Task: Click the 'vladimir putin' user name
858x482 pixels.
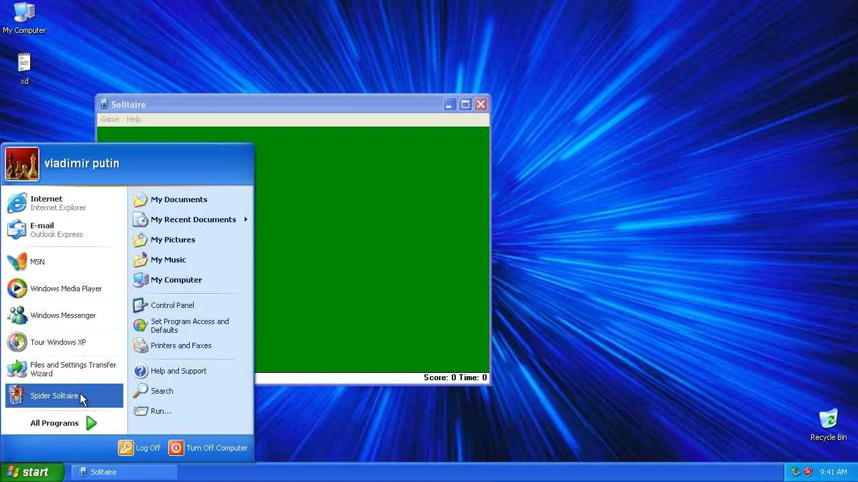Action: click(82, 163)
